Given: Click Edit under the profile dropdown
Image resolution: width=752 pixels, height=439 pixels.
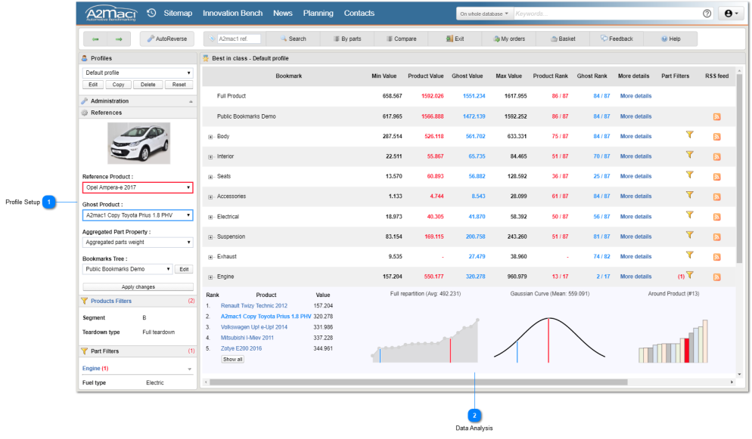Looking at the screenshot, I should [x=93, y=85].
